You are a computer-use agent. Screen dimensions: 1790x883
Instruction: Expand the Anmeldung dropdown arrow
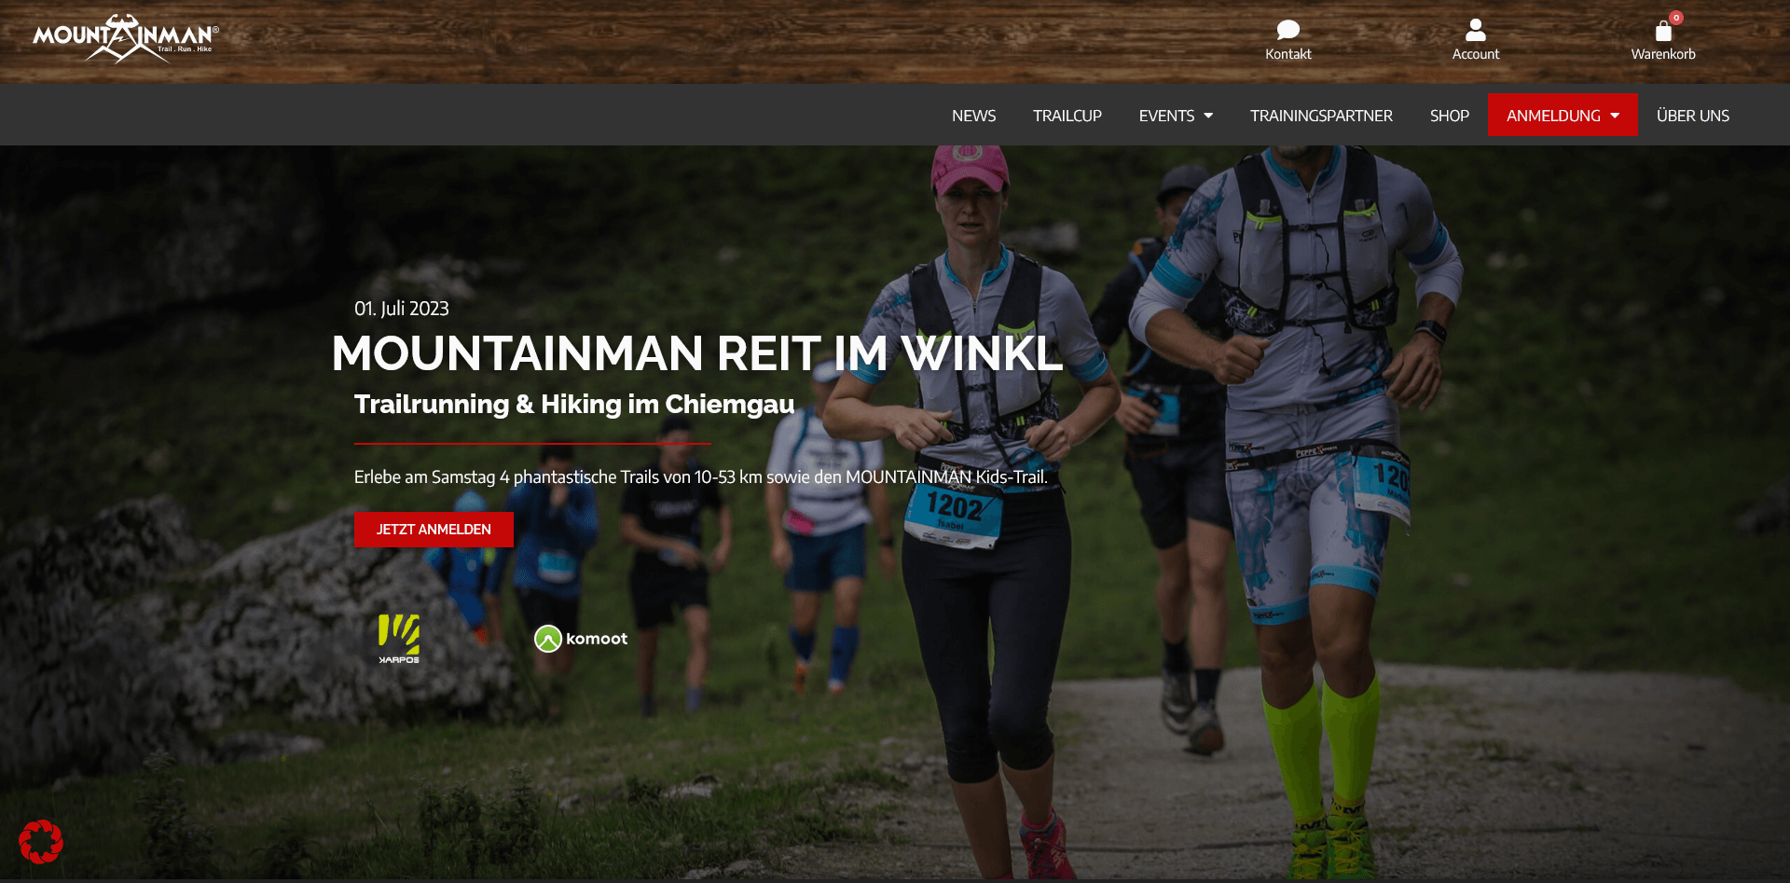(x=1615, y=116)
